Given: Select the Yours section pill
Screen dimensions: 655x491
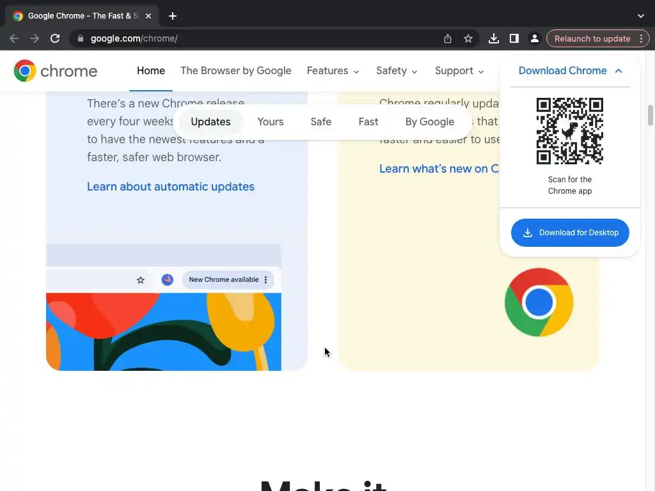Looking at the screenshot, I should tap(271, 121).
